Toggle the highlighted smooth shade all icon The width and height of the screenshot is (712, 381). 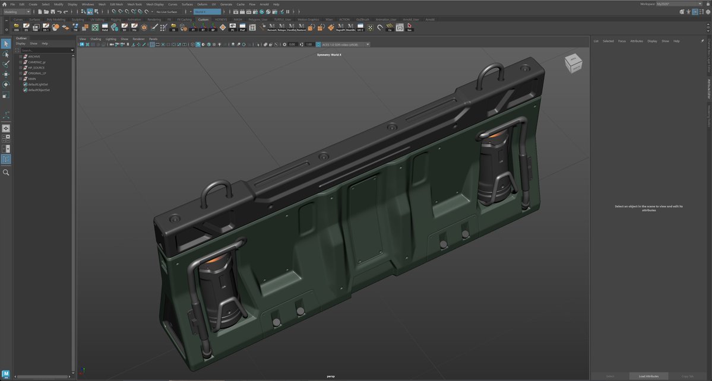pos(198,45)
